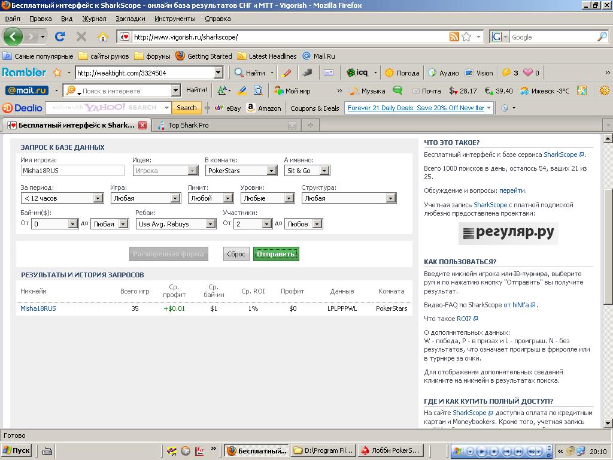The width and height of the screenshot is (613, 460).
Task: Open the Misha18RUS nickname link in results
Action: pyautogui.click(x=38, y=308)
